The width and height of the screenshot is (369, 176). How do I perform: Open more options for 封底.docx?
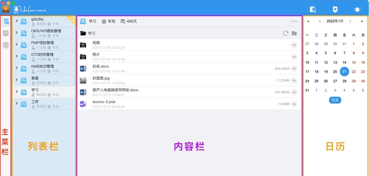click(294, 69)
